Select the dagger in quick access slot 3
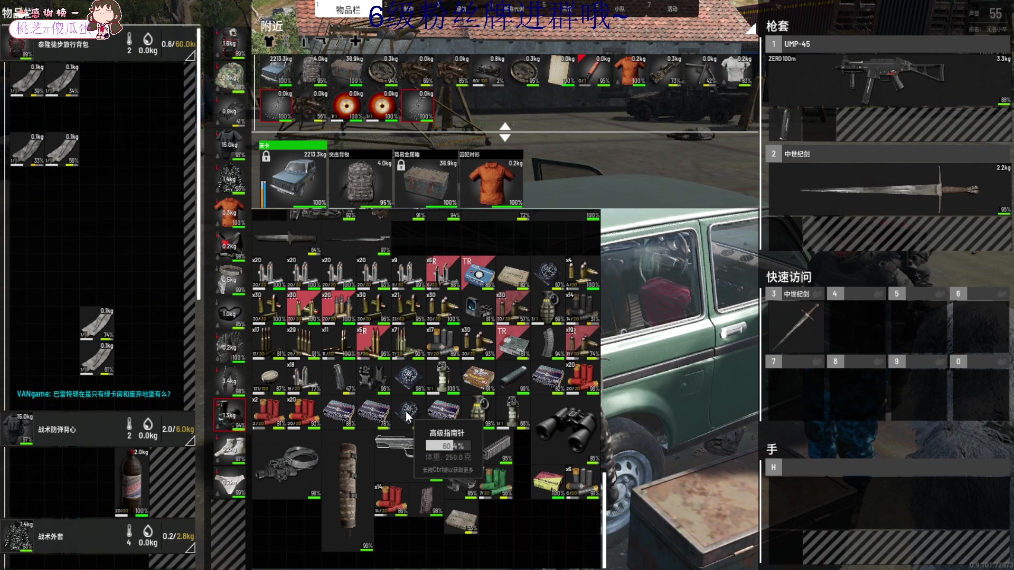1014x570 pixels. (x=795, y=326)
